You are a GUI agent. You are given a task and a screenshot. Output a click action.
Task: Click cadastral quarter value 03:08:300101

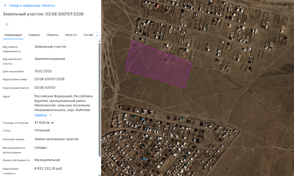(45, 88)
